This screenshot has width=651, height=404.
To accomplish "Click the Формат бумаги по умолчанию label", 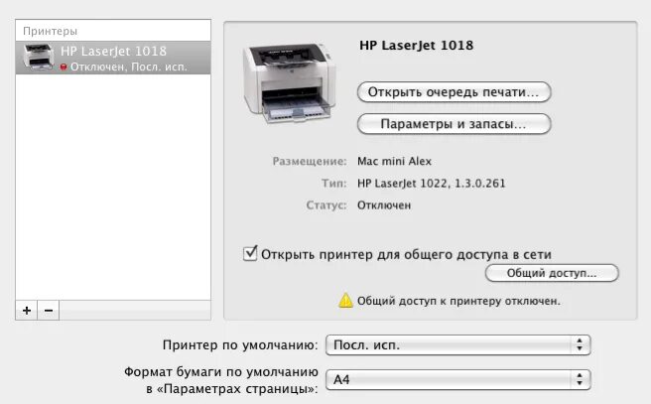I will click(x=221, y=380).
